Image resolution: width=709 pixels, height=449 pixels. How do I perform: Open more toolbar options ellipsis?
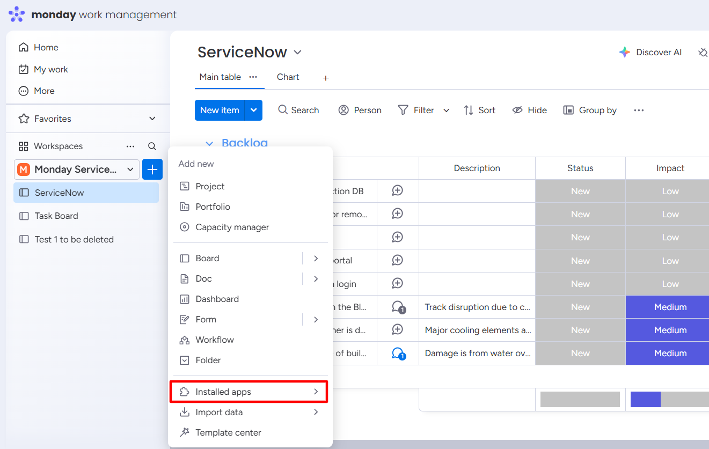639,110
